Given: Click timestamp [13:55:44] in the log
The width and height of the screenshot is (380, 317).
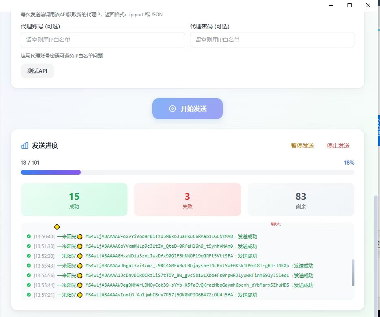Looking at the screenshot, I should click(44, 285).
